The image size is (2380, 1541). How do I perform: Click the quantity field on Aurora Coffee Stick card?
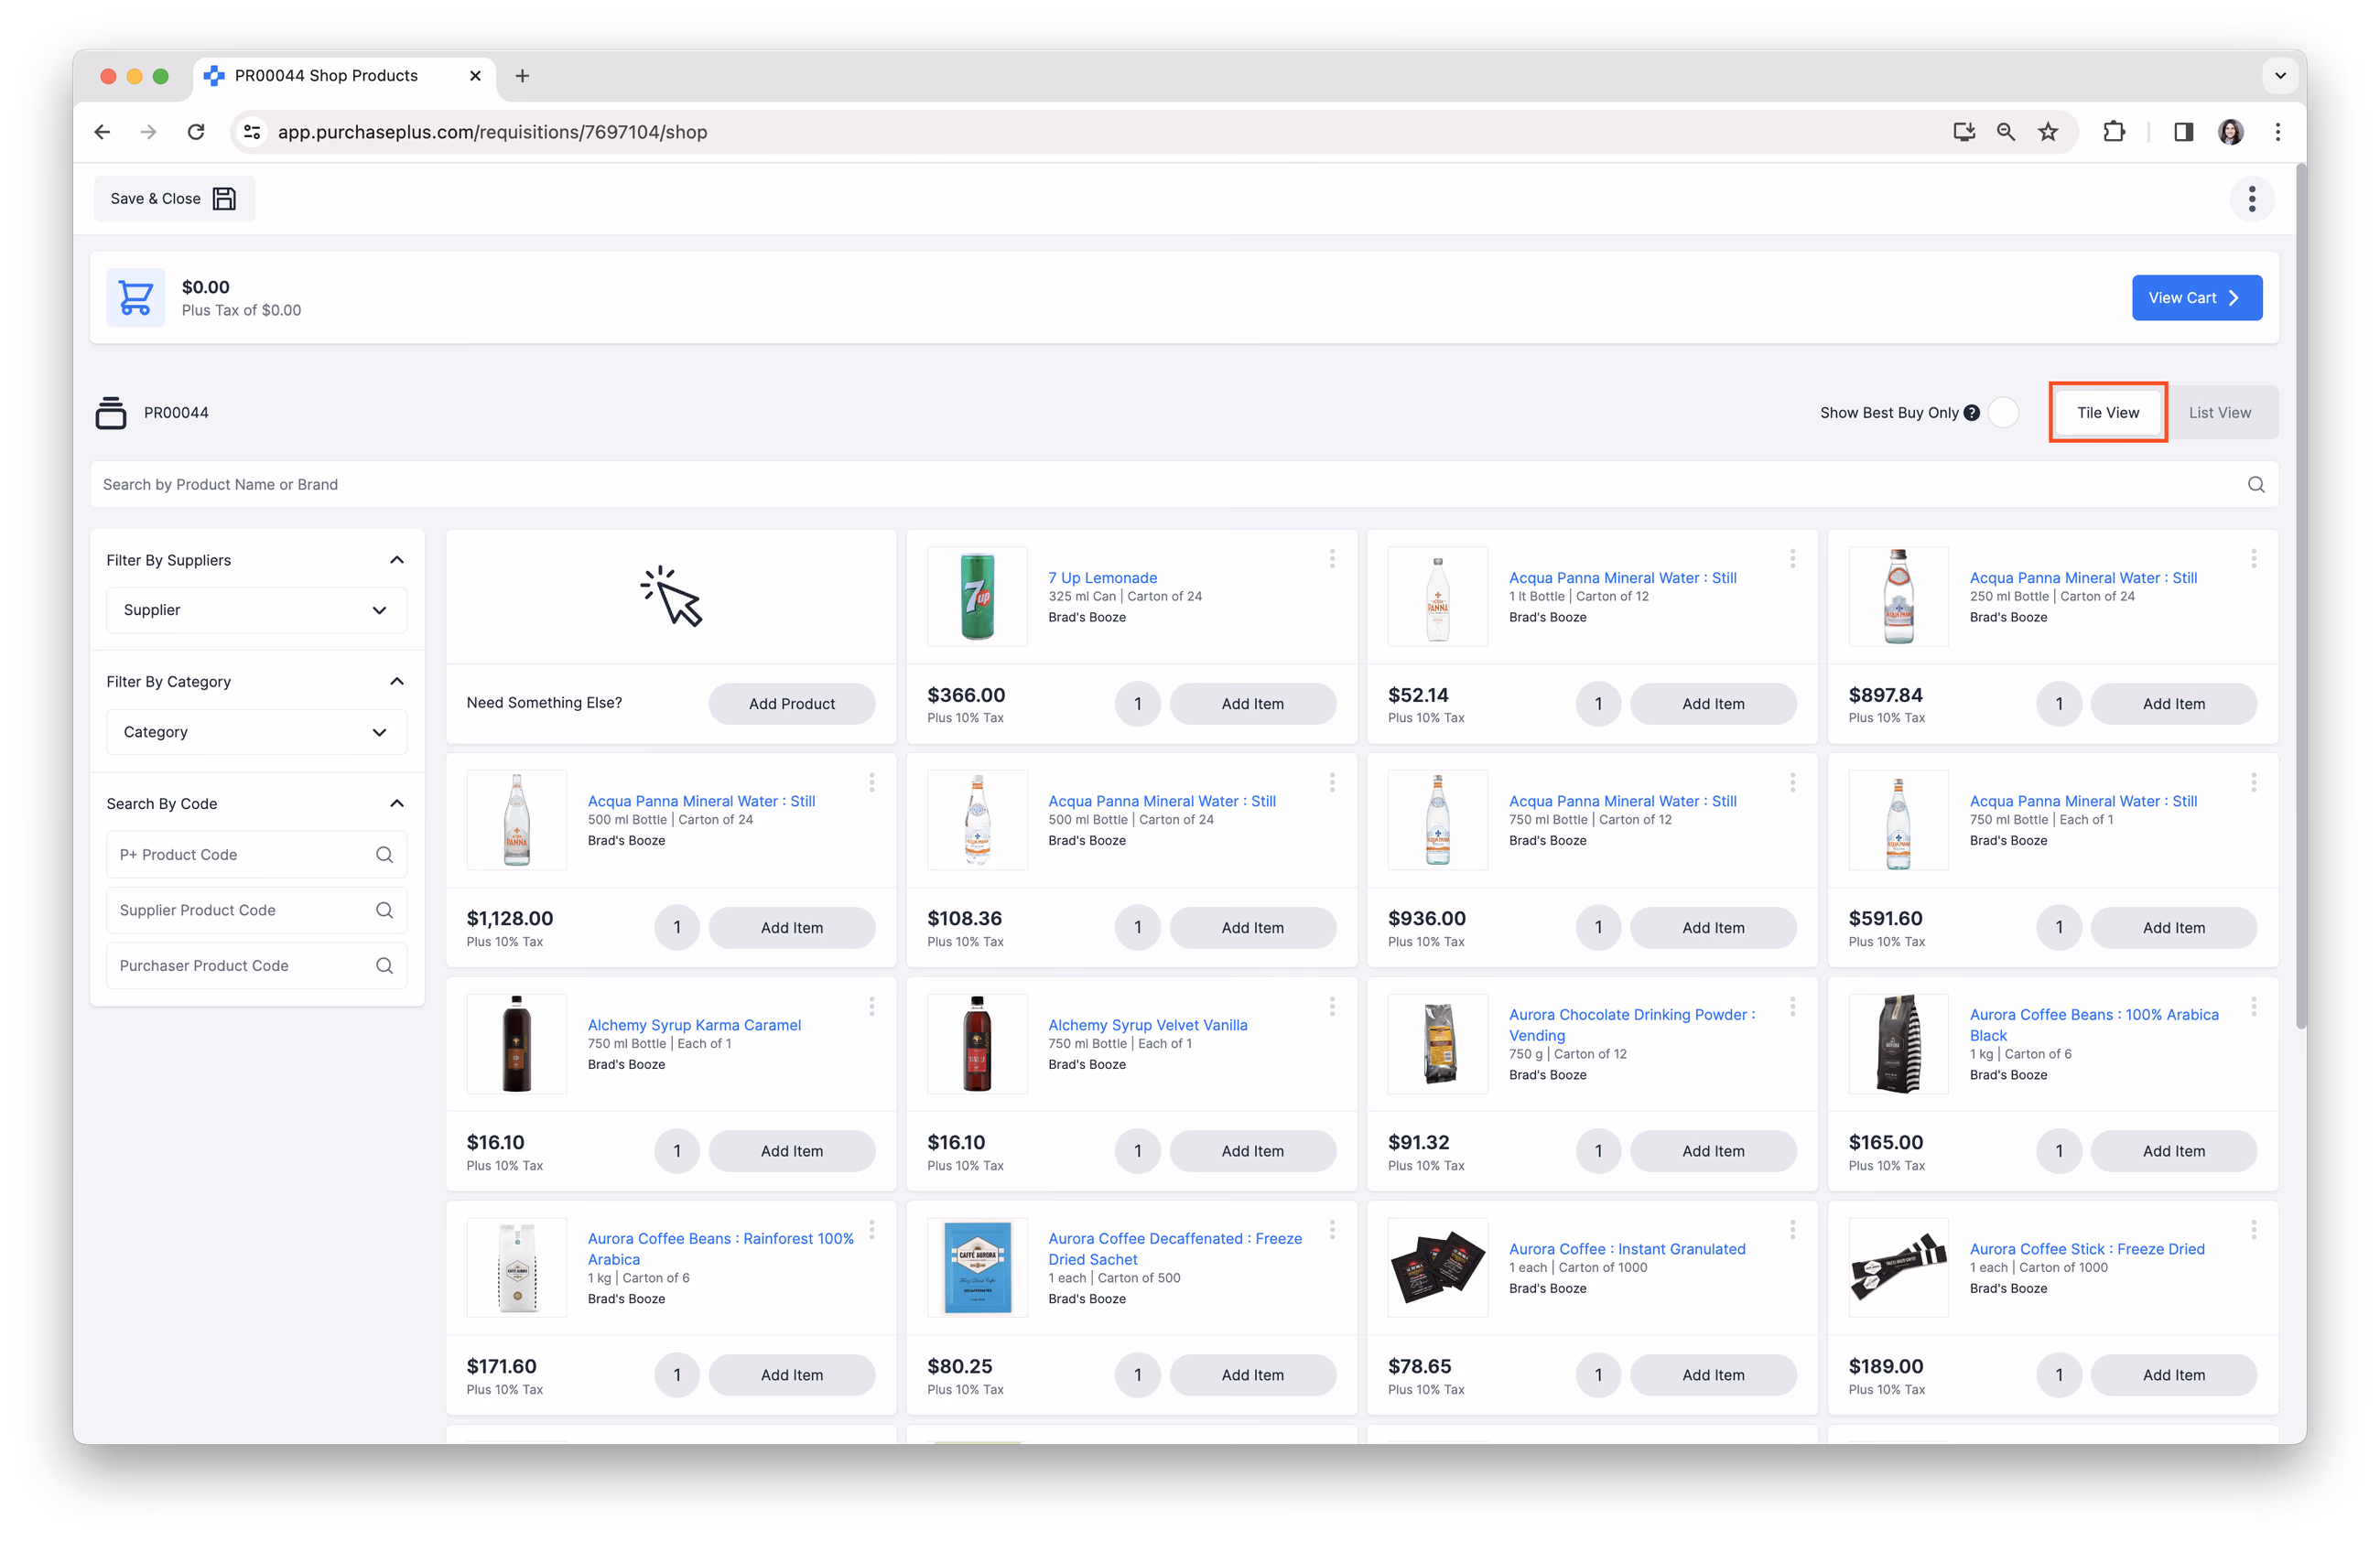(x=2059, y=1375)
